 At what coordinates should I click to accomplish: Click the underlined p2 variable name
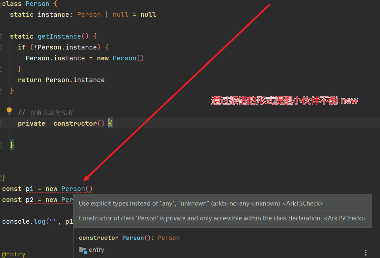pyautogui.click(x=30, y=200)
